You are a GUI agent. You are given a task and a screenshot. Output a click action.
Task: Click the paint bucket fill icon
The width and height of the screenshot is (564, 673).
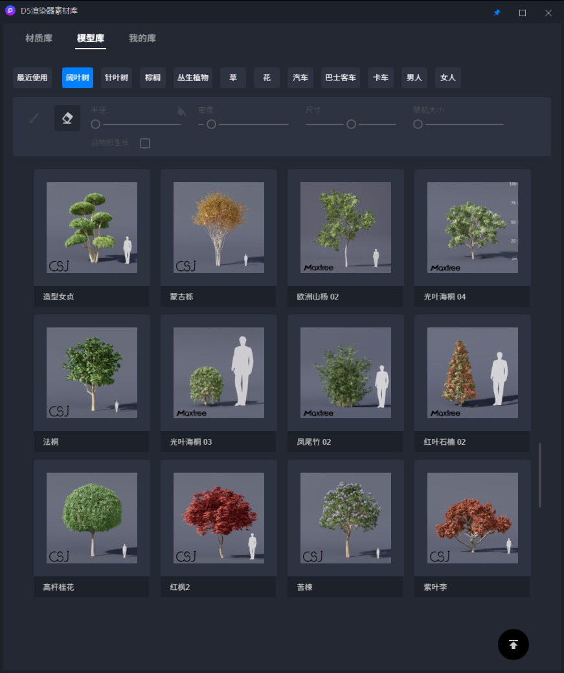click(181, 112)
